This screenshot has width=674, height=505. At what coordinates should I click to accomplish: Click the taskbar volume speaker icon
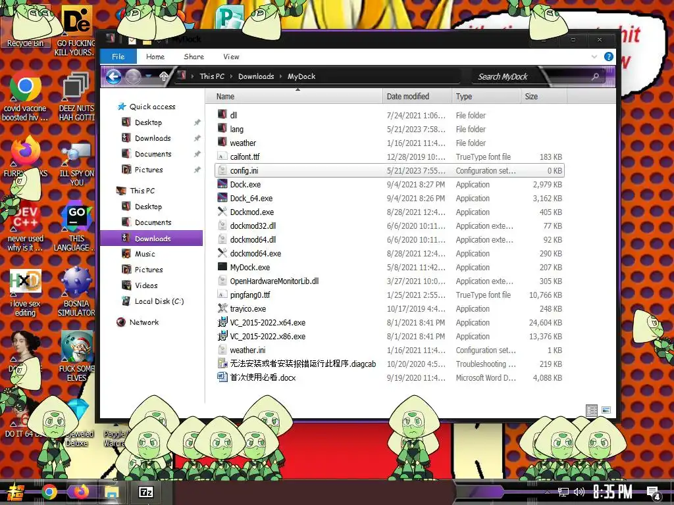point(579,492)
